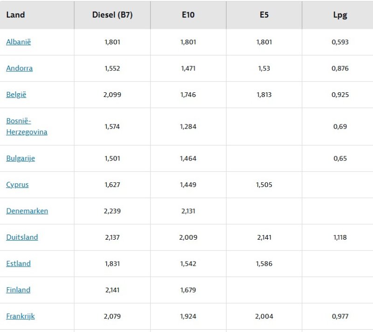Open the Denemarken link
This screenshot has height=332, width=373.
click(27, 211)
